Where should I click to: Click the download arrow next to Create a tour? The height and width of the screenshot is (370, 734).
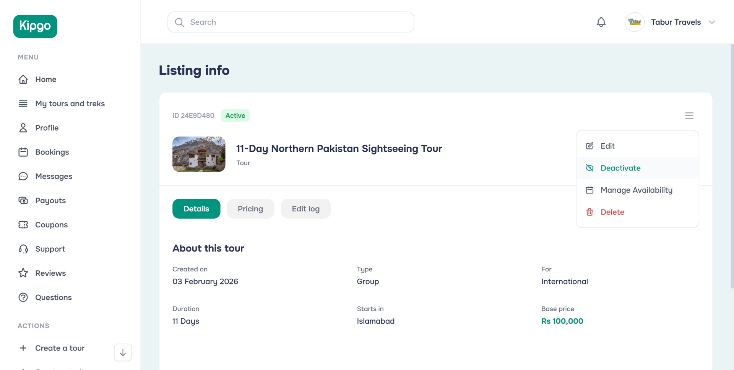(x=122, y=352)
